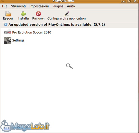Click the Esegui folder icon
Viewport: 139px width, 133px height.
click(x=8, y=14)
